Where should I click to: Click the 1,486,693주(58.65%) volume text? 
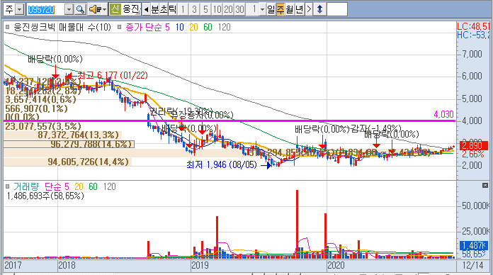(45, 196)
